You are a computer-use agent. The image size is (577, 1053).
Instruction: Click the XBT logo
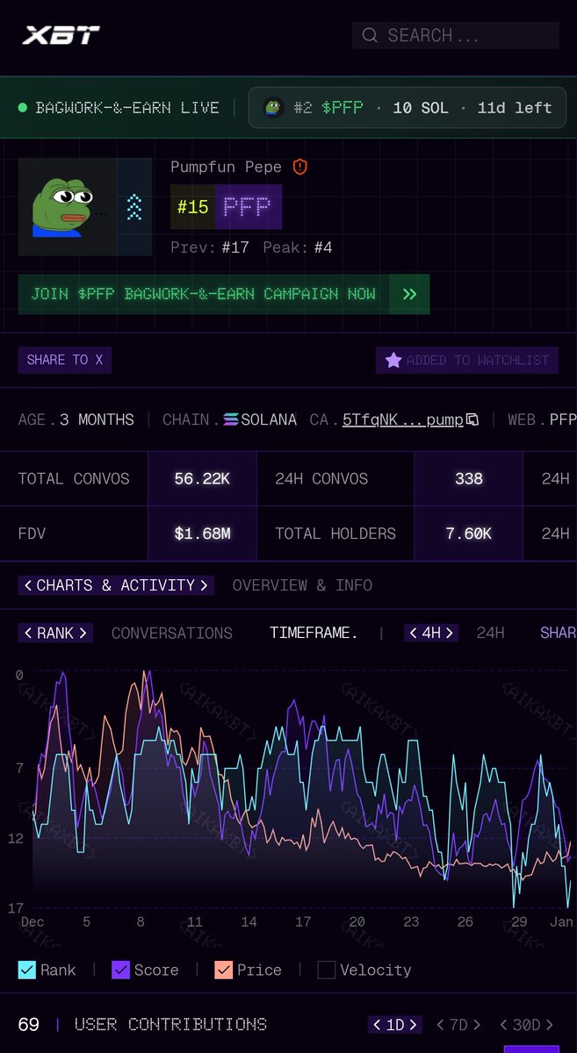click(x=61, y=35)
